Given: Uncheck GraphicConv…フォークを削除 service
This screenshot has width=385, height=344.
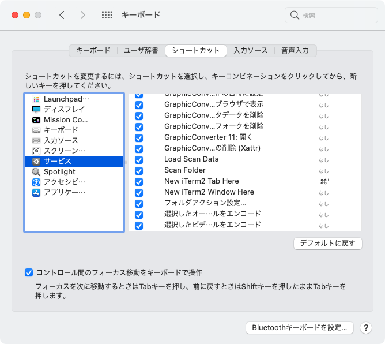Looking at the screenshot, I should (139, 127).
